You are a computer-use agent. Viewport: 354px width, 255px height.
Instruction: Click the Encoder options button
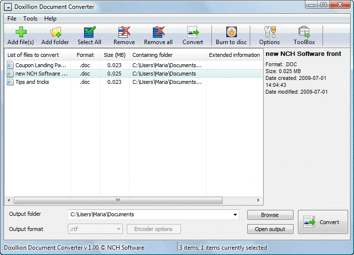pos(153,229)
